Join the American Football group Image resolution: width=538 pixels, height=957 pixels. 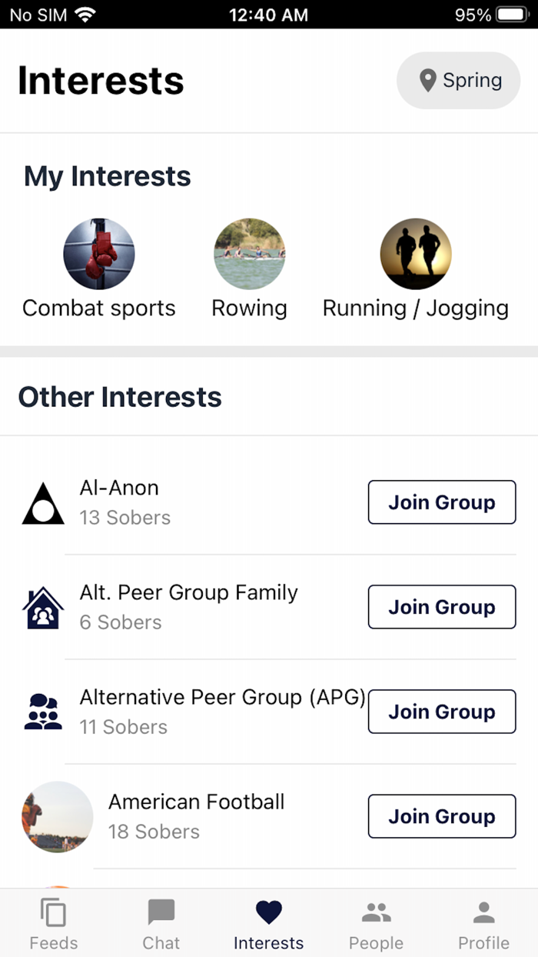click(x=441, y=816)
